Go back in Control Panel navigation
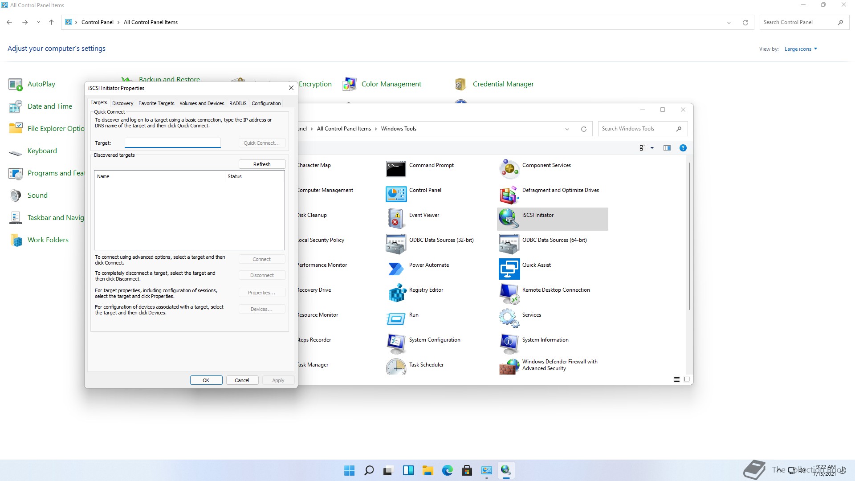The height and width of the screenshot is (481, 855). (9, 22)
